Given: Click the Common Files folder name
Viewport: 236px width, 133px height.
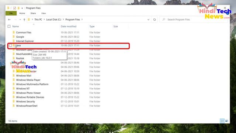Looking at the screenshot, I should click(x=24, y=33).
